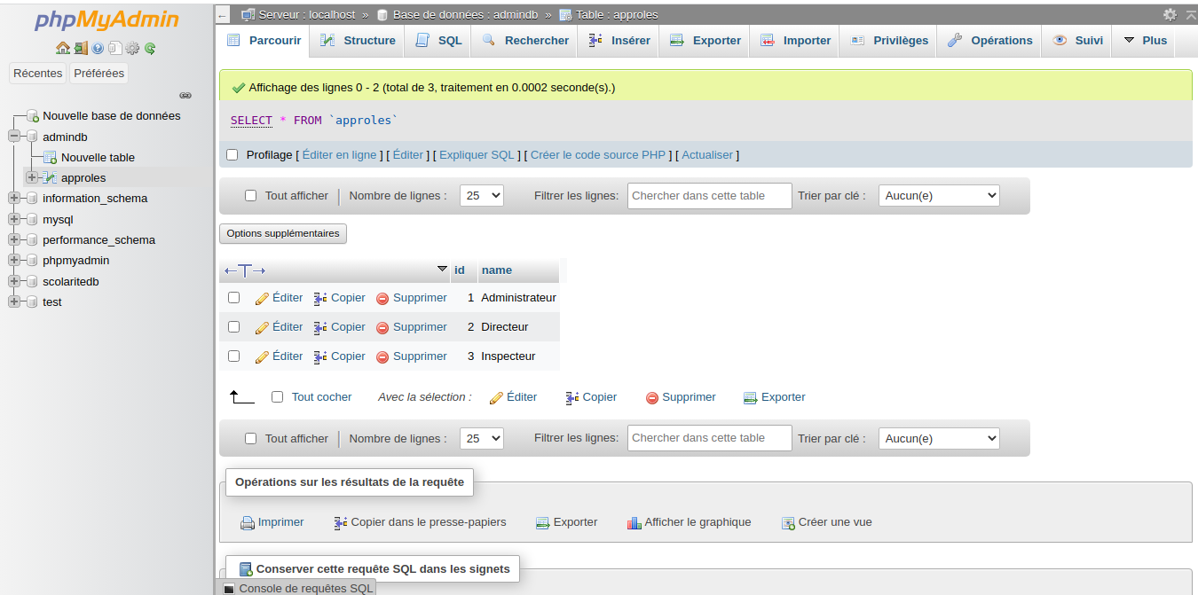Click Supprimer icon in selection actions row
The width and height of the screenshot is (1198, 595).
coord(652,398)
